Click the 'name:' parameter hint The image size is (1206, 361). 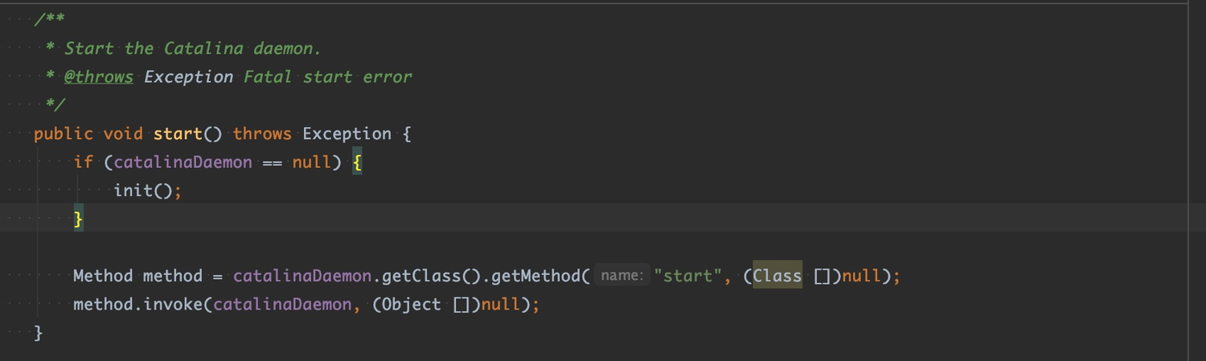click(622, 276)
